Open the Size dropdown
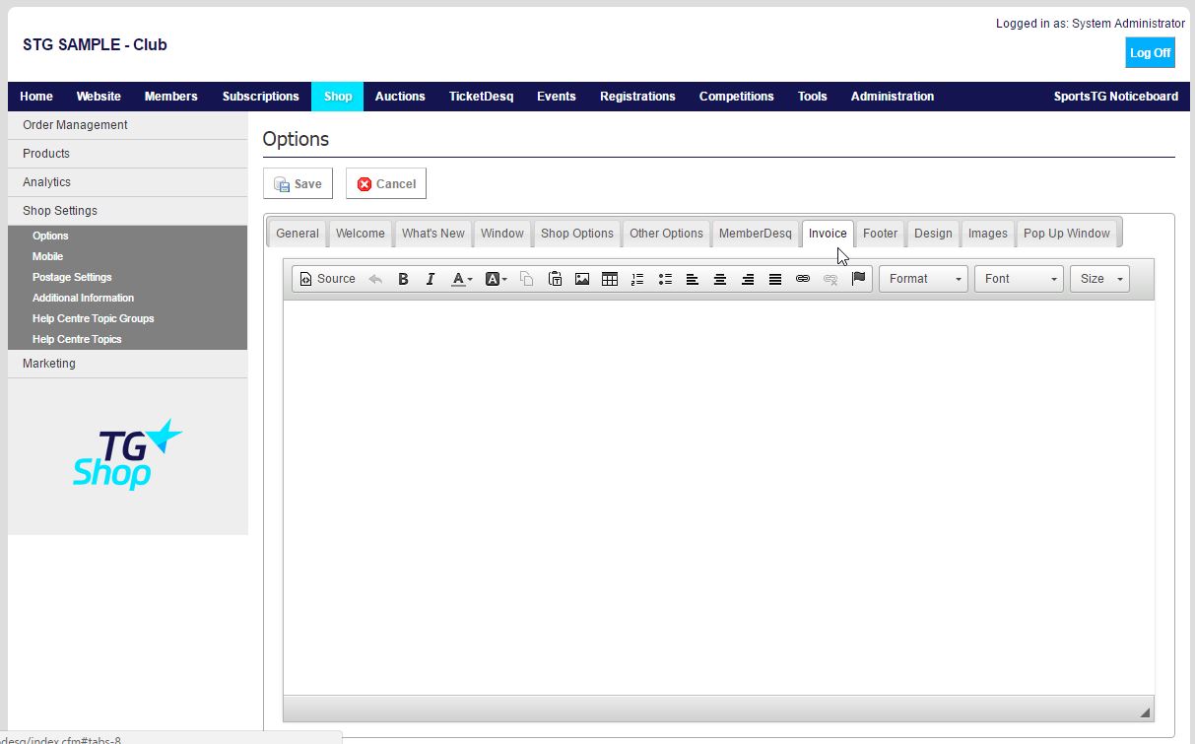The width and height of the screenshot is (1195, 744). [1099, 279]
